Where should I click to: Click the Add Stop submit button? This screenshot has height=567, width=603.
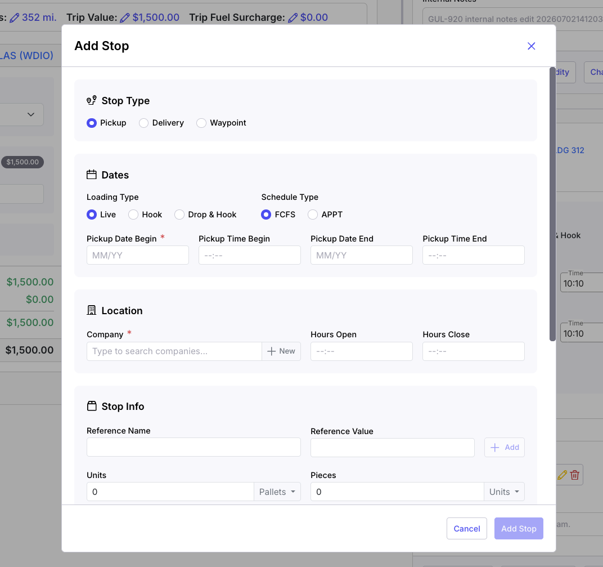(519, 529)
